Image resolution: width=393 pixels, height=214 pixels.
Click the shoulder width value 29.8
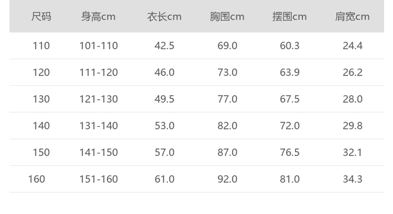(352, 126)
